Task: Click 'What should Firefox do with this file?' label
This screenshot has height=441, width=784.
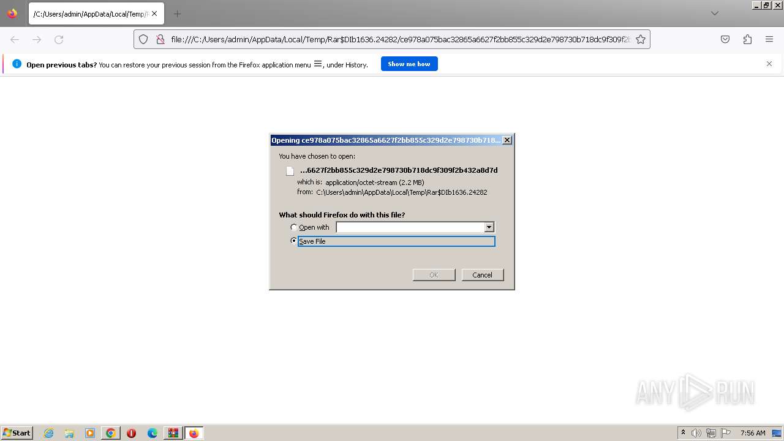Action: [342, 215]
